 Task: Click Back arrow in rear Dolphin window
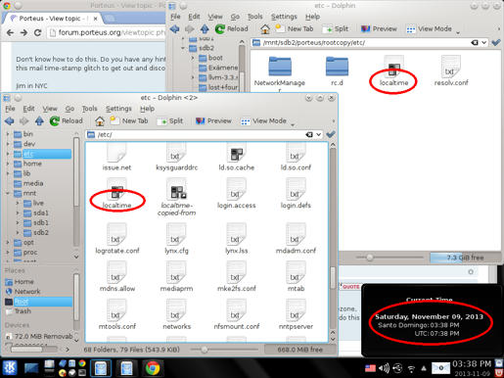pos(174,29)
